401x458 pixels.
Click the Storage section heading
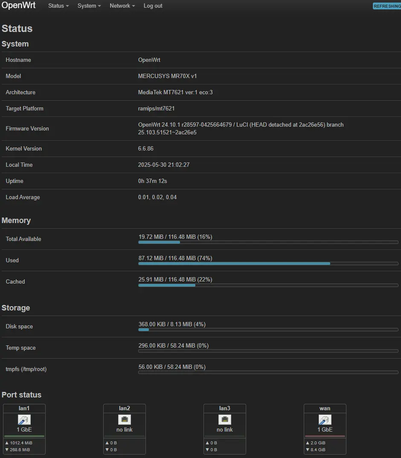coord(16,308)
